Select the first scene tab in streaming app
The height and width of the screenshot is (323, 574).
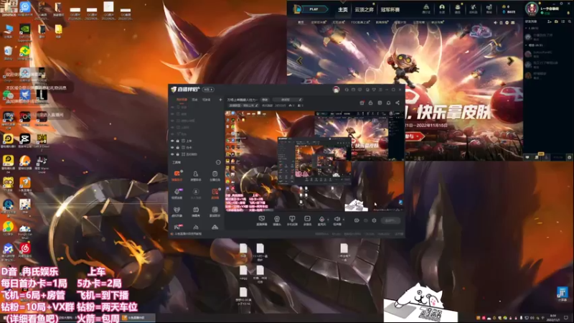click(x=182, y=100)
